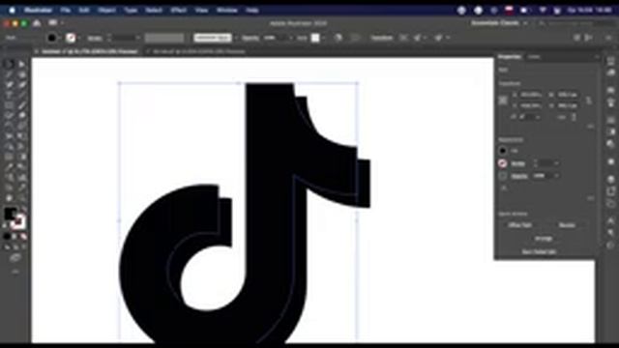This screenshot has width=619, height=348.
Task: Open the Opacity dropdown in control bar
Action: [290, 38]
